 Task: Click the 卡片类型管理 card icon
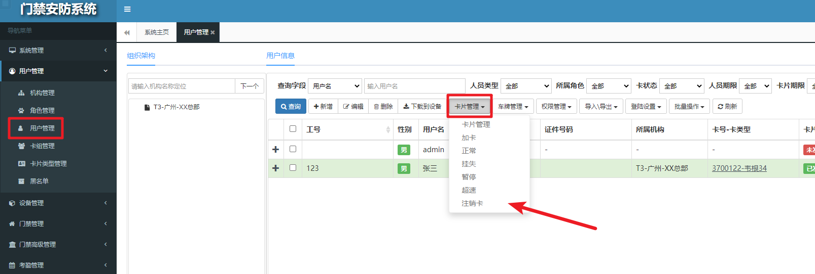[x=21, y=163]
